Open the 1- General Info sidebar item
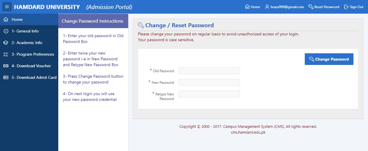This screenshot has width=368, height=151. click(x=25, y=31)
